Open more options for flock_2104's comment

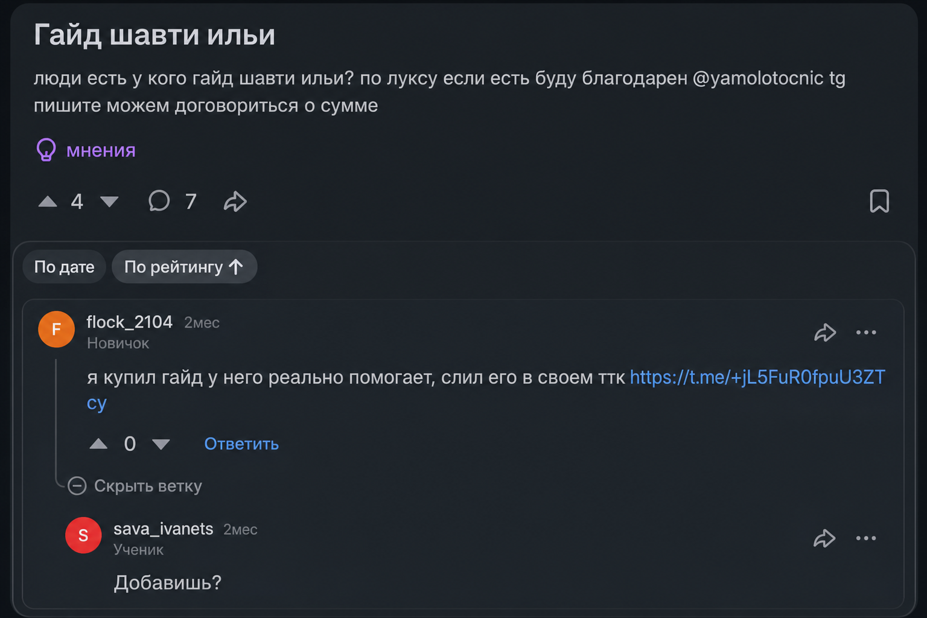(x=866, y=333)
